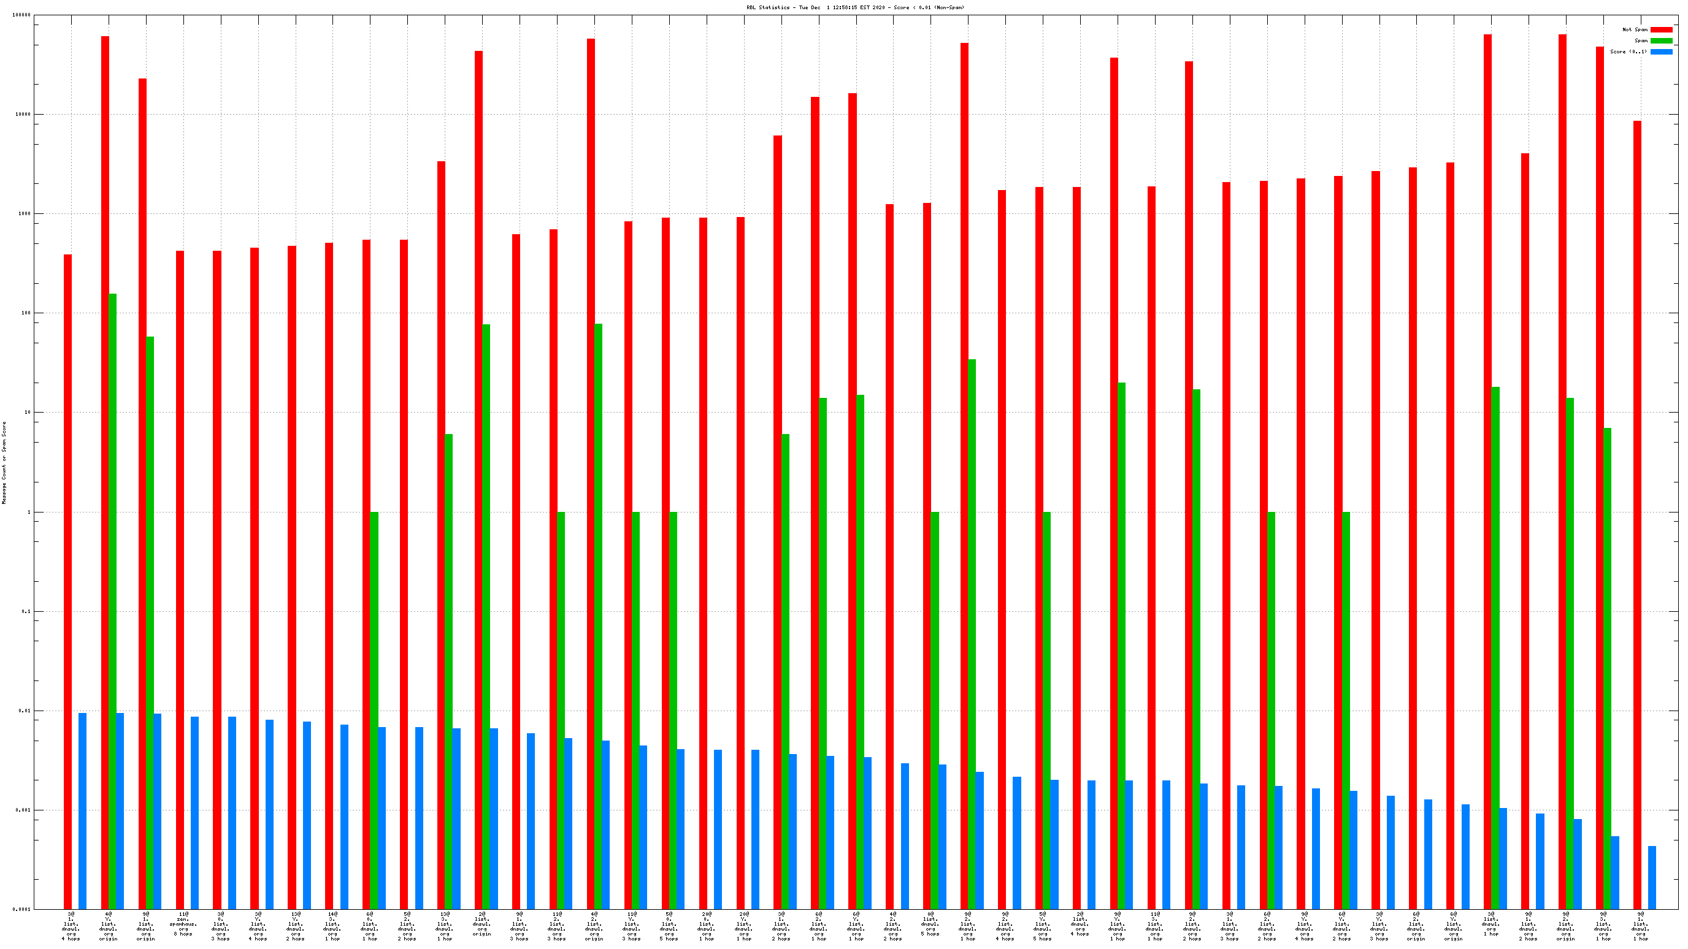Click the zen.spamhaus.org 8 hops x-axis label
This screenshot has width=1688, height=949.
pyautogui.click(x=183, y=923)
